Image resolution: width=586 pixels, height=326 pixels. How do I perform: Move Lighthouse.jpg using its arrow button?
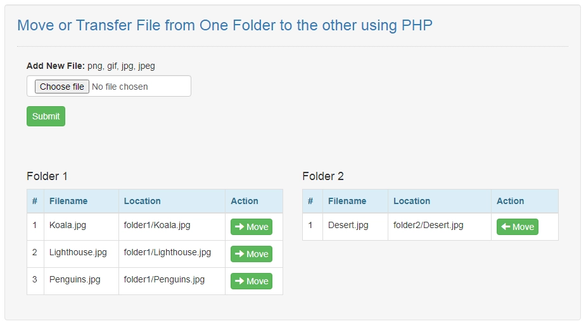[252, 254]
